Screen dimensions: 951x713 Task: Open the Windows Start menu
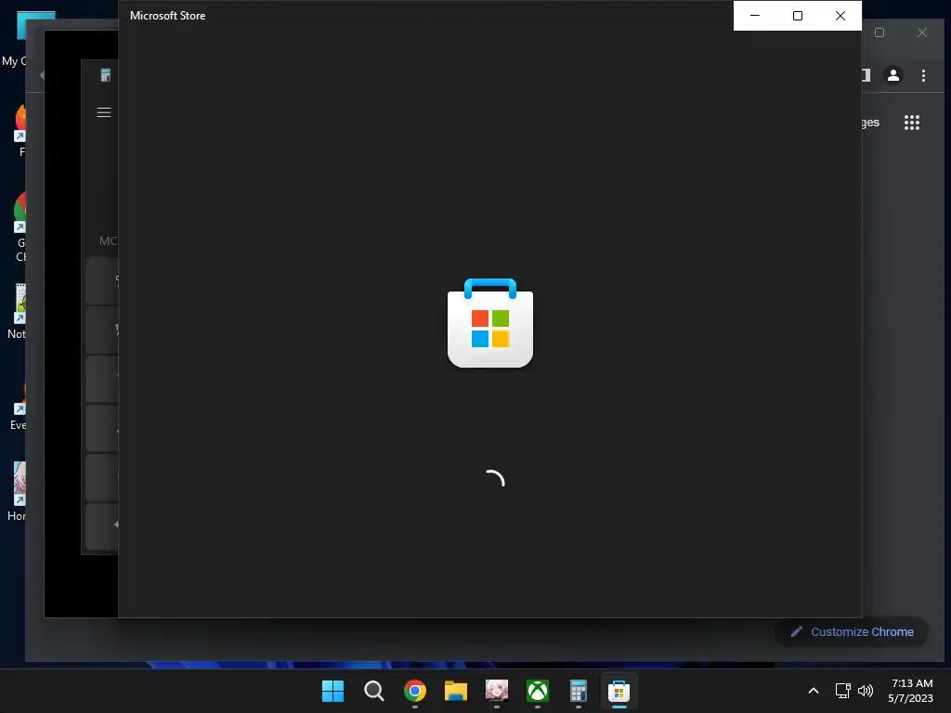point(332,691)
